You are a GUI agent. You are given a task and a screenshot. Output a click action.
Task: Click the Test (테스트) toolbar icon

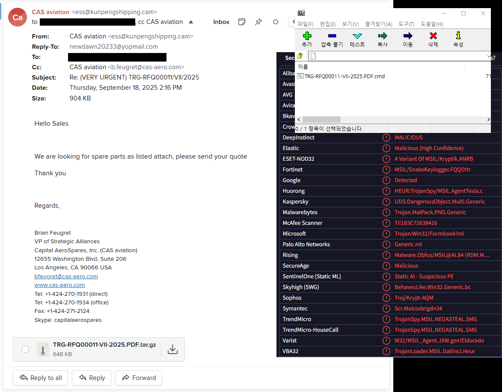357,36
